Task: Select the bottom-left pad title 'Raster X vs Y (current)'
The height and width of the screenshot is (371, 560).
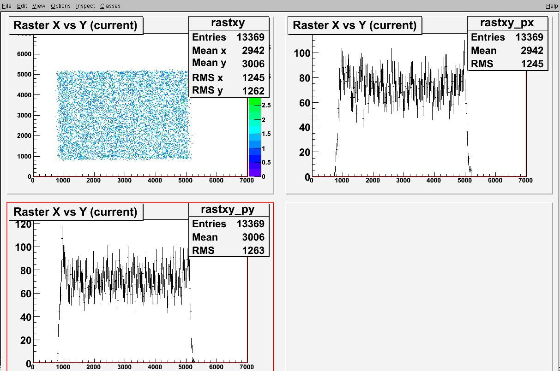Action: coord(76,212)
